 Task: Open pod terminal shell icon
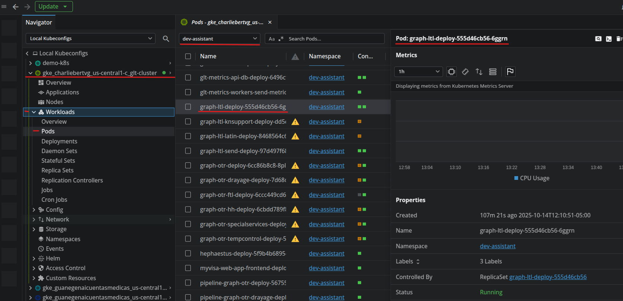[x=608, y=39]
